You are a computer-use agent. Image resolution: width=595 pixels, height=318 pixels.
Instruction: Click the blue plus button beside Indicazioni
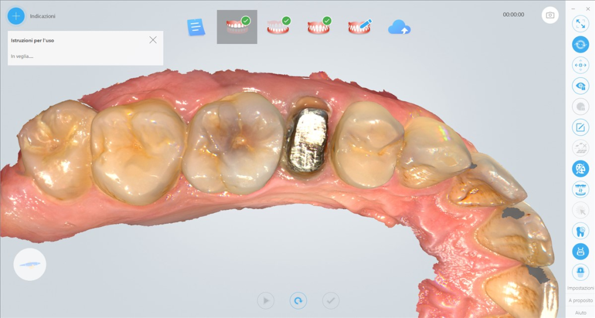tap(16, 16)
